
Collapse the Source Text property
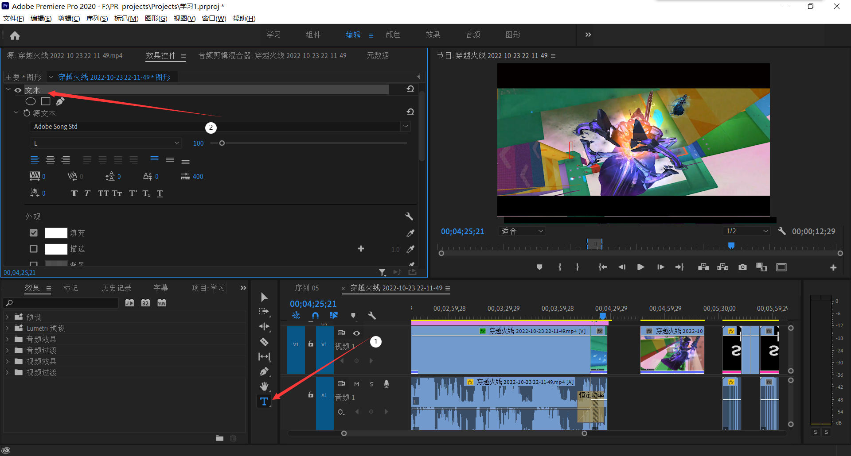[16, 113]
